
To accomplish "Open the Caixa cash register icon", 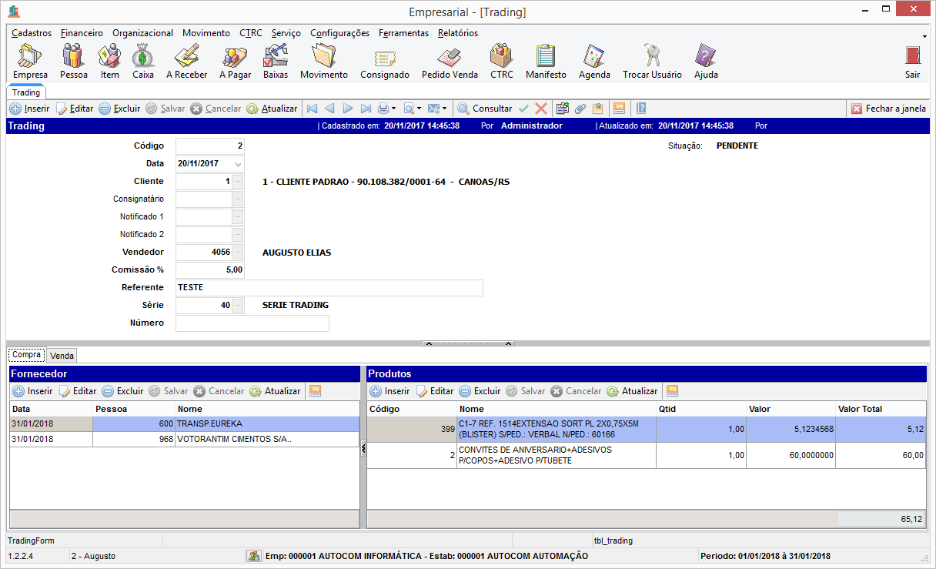I will pyautogui.click(x=143, y=61).
